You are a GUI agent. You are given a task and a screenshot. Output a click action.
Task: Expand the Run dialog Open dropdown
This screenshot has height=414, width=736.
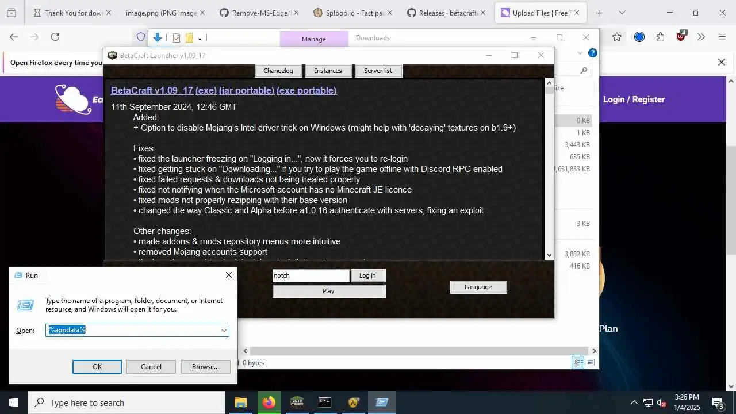(224, 330)
